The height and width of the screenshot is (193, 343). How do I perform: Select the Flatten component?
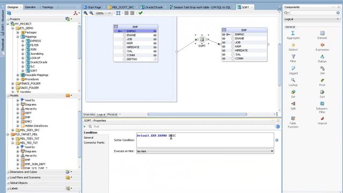[322, 58]
